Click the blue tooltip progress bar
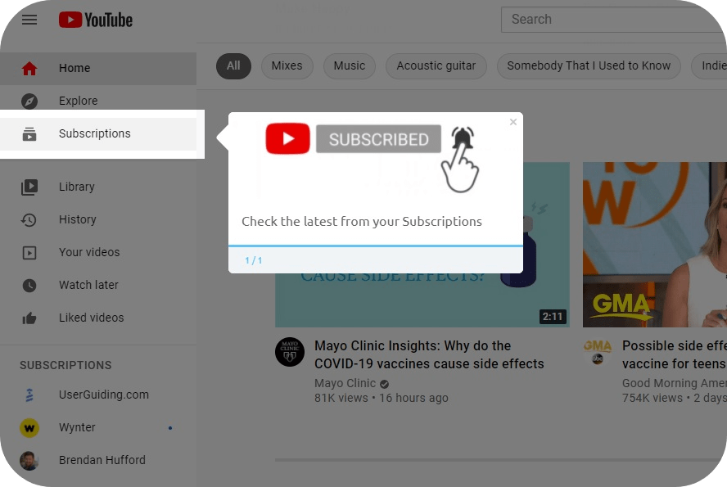This screenshot has width=727, height=487. click(x=376, y=246)
